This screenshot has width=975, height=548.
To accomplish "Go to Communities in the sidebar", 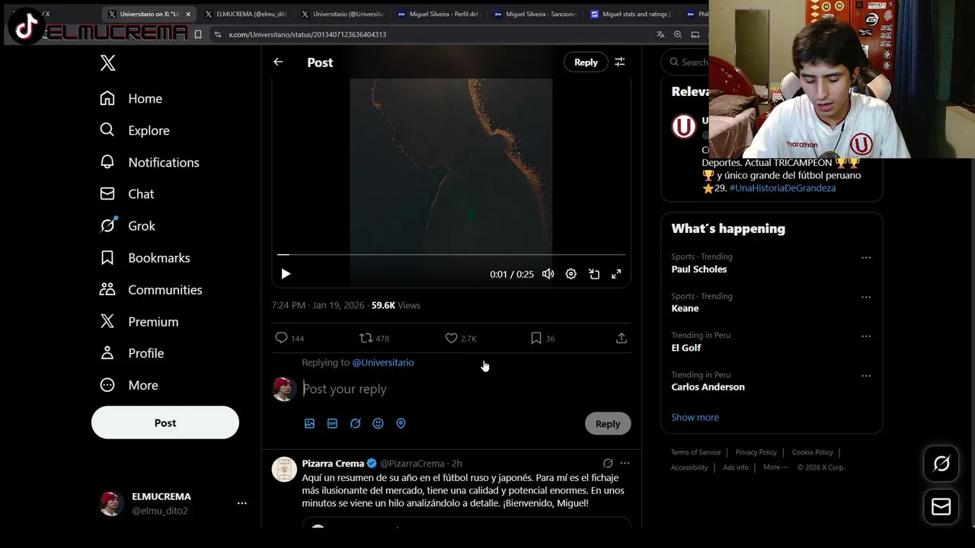I will tap(151, 290).
